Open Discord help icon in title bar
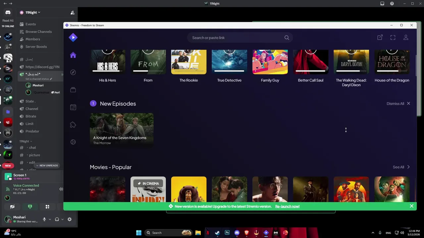 click(x=392, y=4)
